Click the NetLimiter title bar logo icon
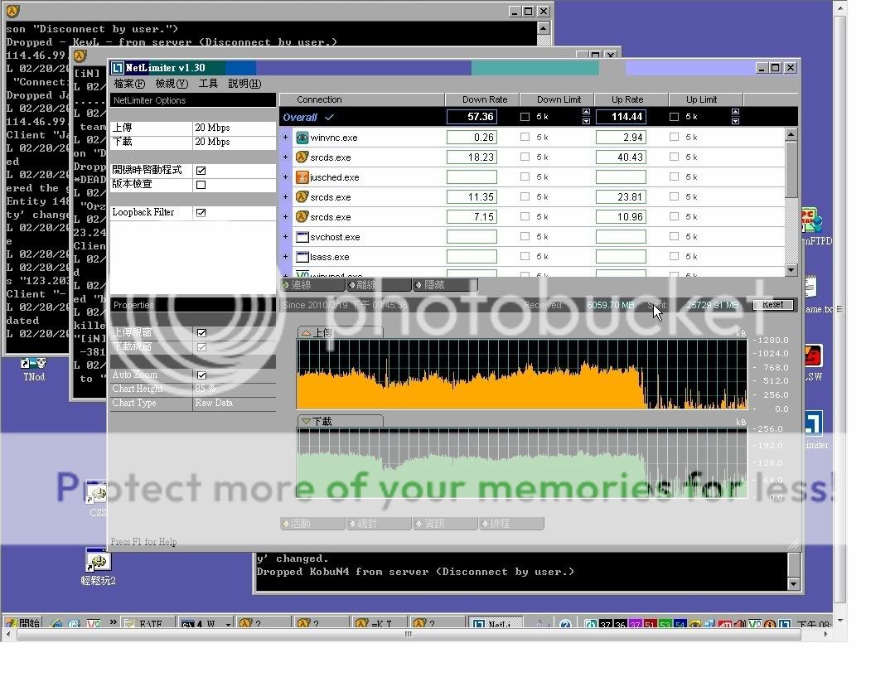 [x=118, y=68]
